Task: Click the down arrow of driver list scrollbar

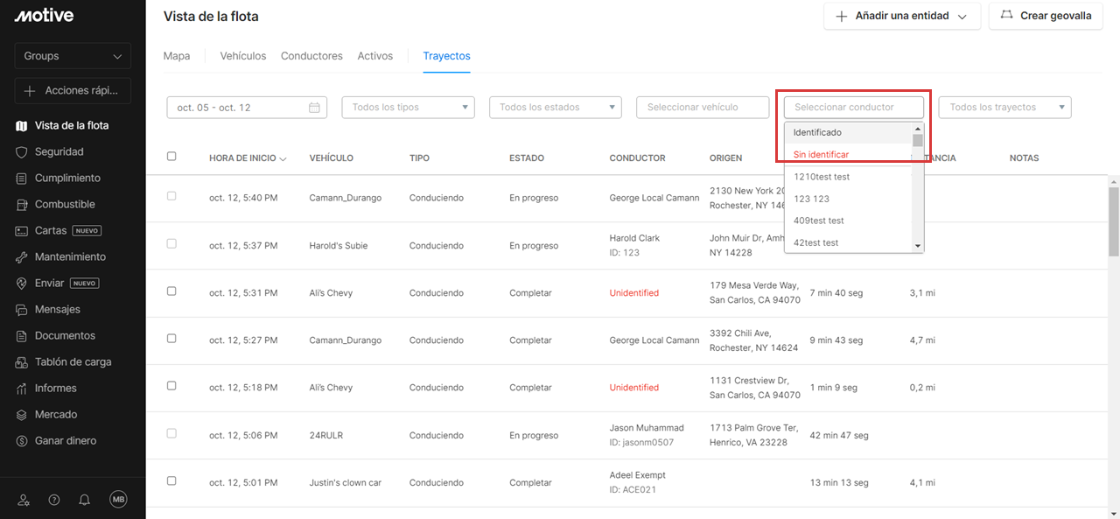Action: (918, 247)
